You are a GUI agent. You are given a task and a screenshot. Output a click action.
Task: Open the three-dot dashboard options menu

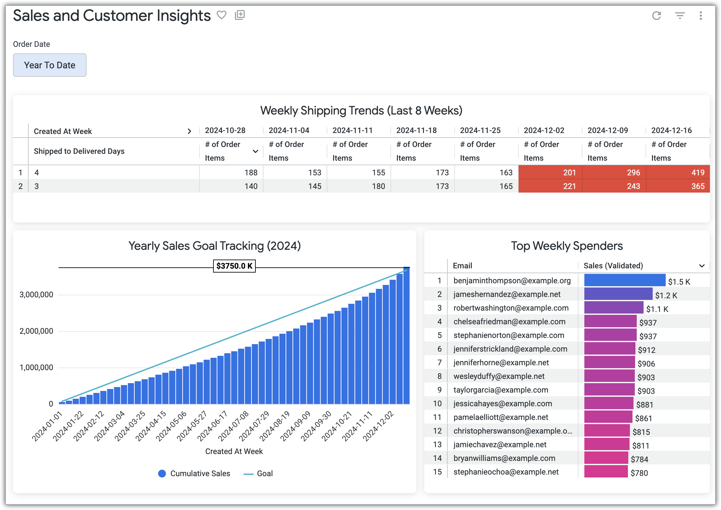(x=701, y=16)
